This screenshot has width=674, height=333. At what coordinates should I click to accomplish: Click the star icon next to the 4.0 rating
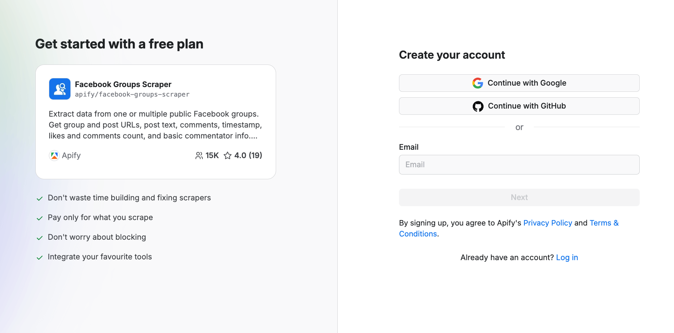(x=227, y=155)
